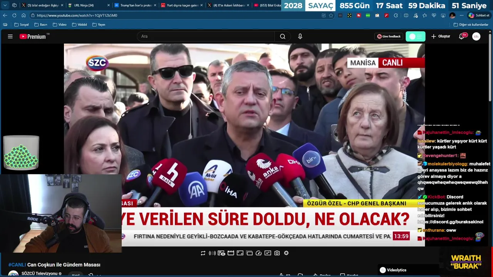Image resolution: width=493 pixels, height=277 pixels.
Task: Open YouTube notifications bell
Action: (x=461, y=37)
